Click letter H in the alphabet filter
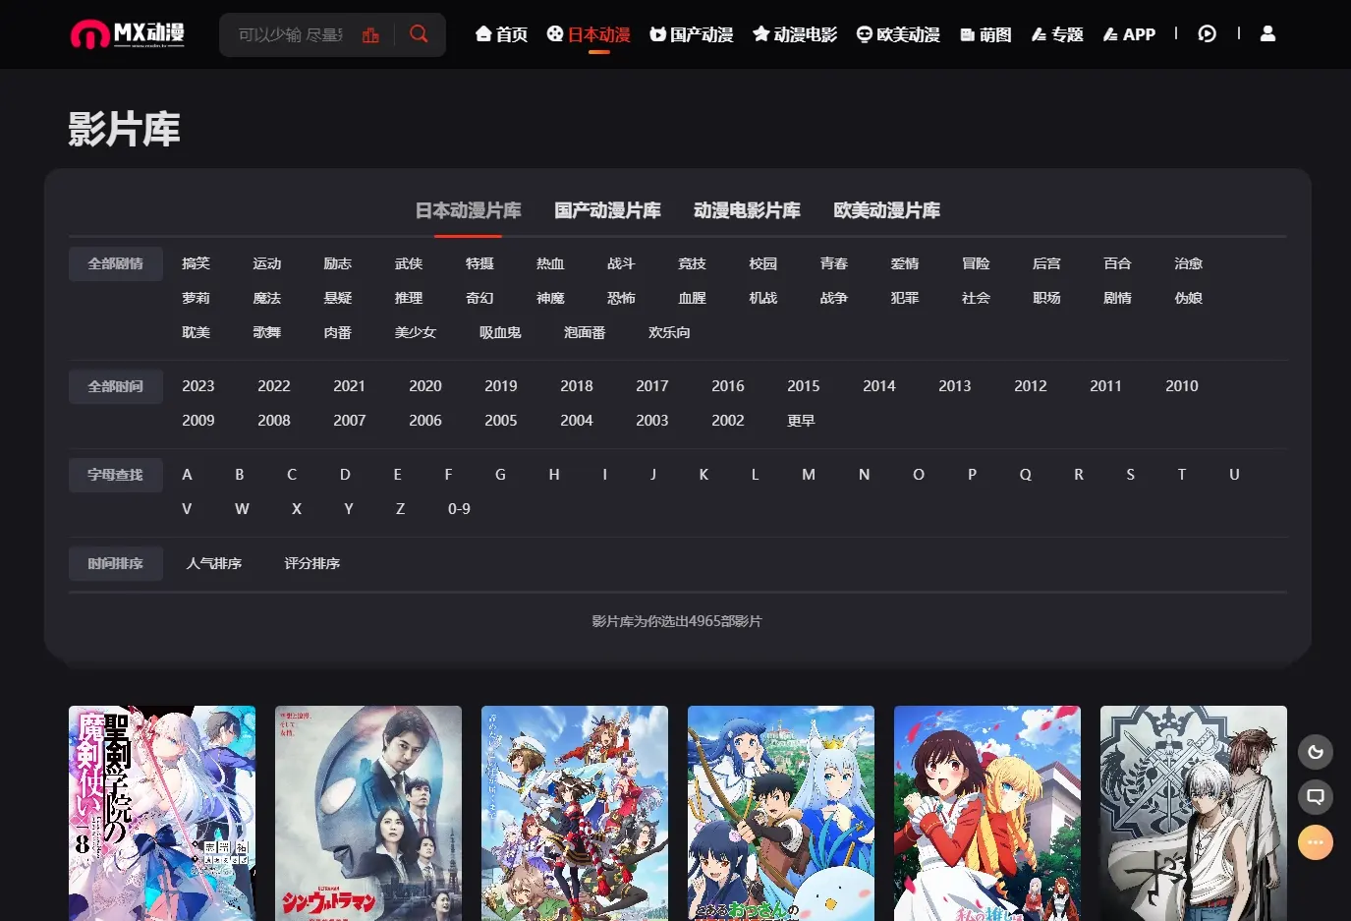 [x=553, y=474]
